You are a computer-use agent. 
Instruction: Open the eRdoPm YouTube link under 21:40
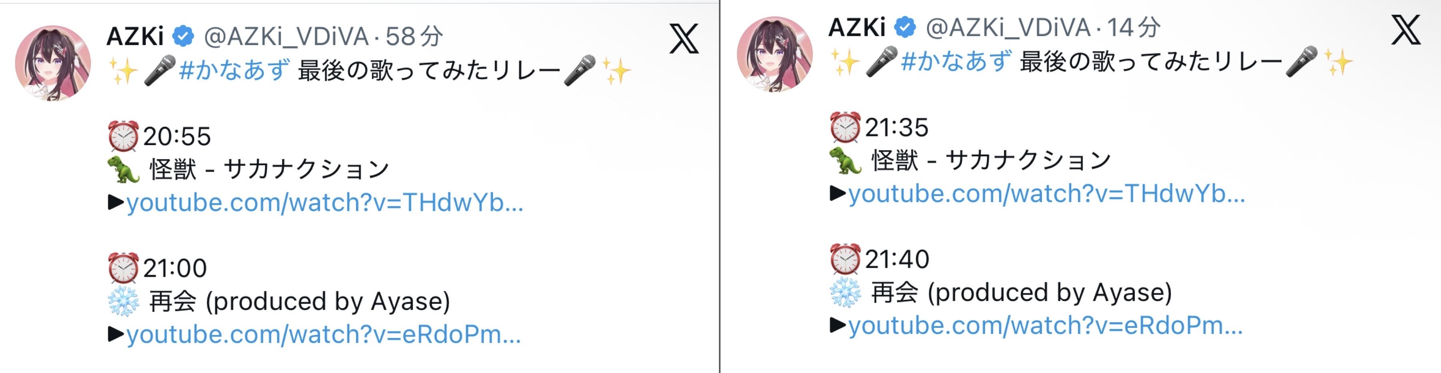1046,325
